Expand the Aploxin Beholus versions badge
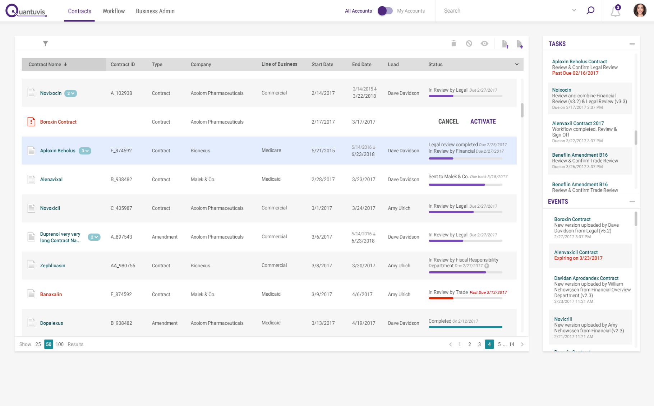The height and width of the screenshot is (406, 654). (x=85, y=151)
